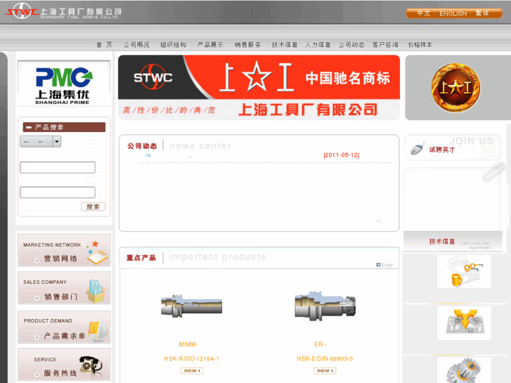Open 组织结构 menu item
Image resolution: width=511 pixels, height=383 pixels.
click(x=174, y=45)
